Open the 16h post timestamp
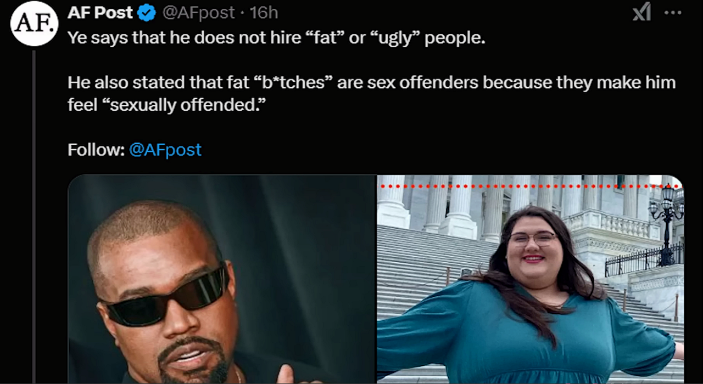This screenshot has width=703, height=384. coord(264,13)
